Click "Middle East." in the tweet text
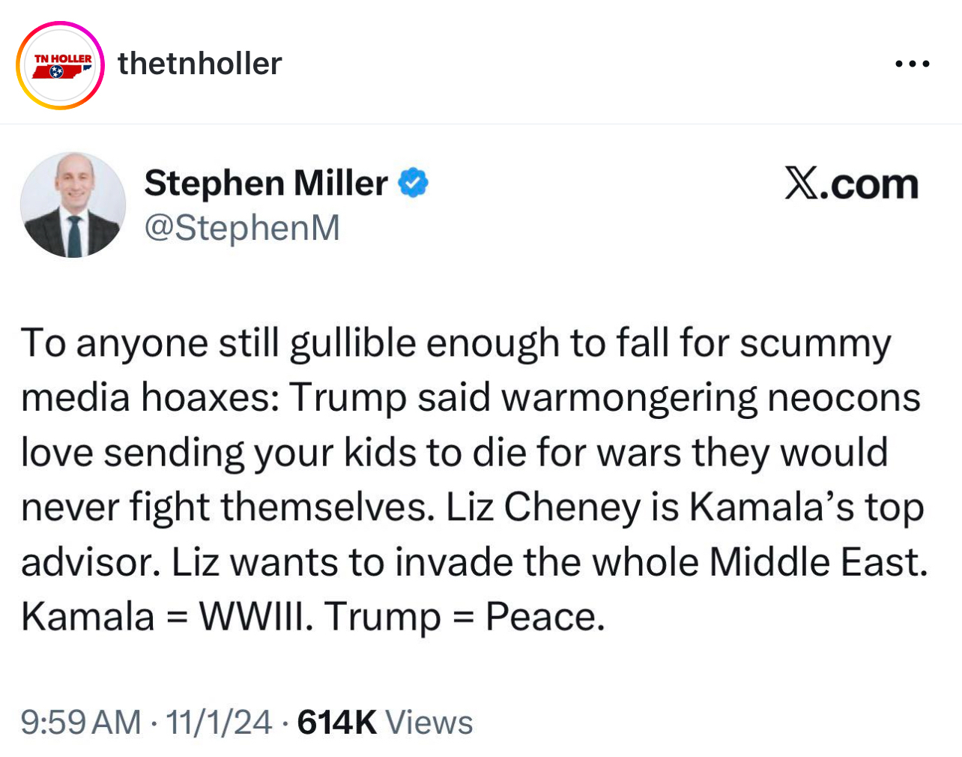This screenshot has height=757, width=962. 818,562
